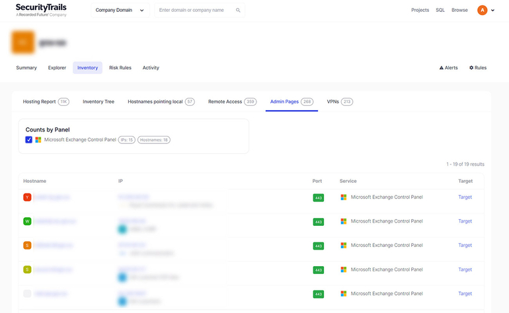
Task: Select the Admin Pages tab
Action: pyautogui.click(x=292, y=102)
